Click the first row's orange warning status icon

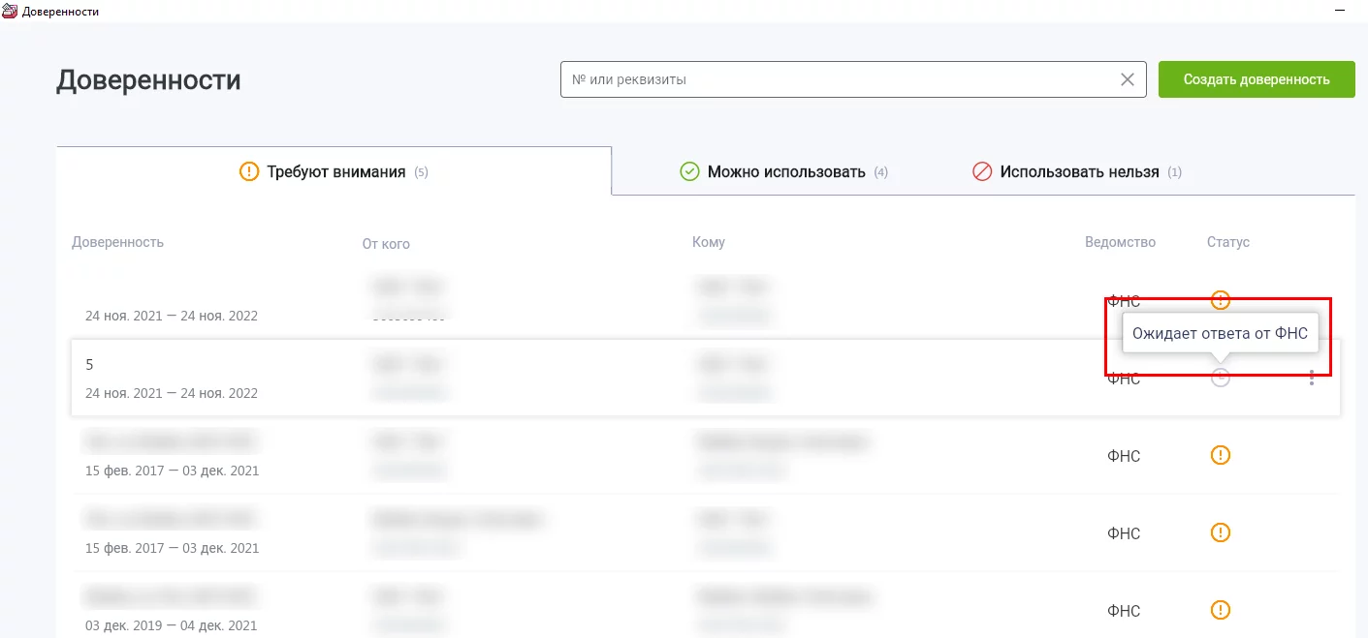coord(1221,299)
